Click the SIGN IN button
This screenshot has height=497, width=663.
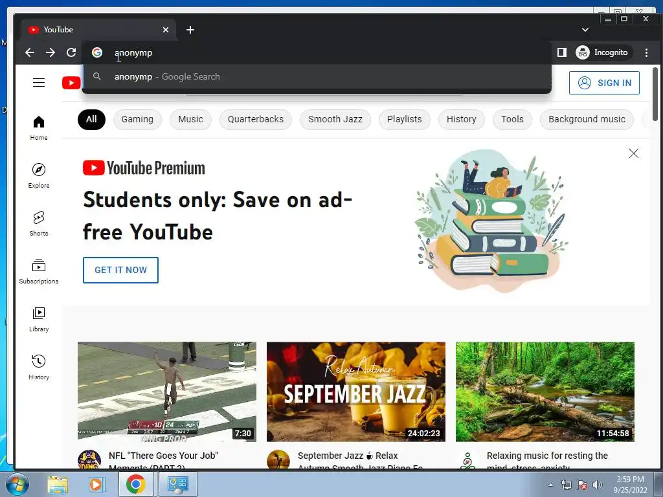pos(604,83)
